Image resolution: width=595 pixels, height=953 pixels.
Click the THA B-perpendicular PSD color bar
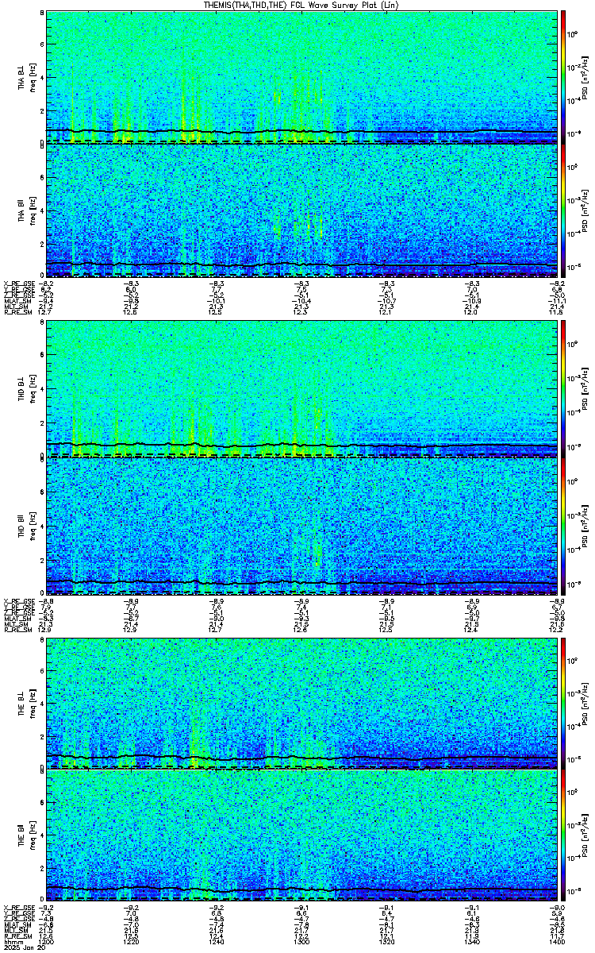(564, 77)
